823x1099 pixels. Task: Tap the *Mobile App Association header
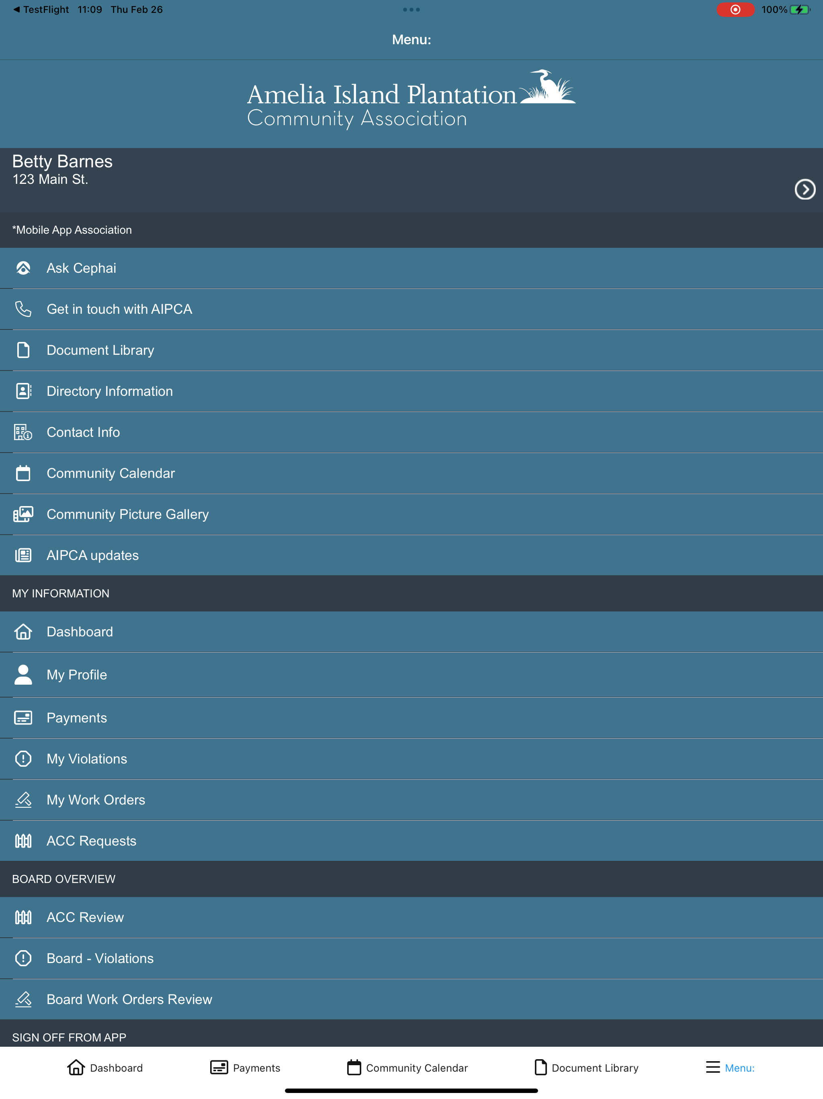[x=411, y=230]
